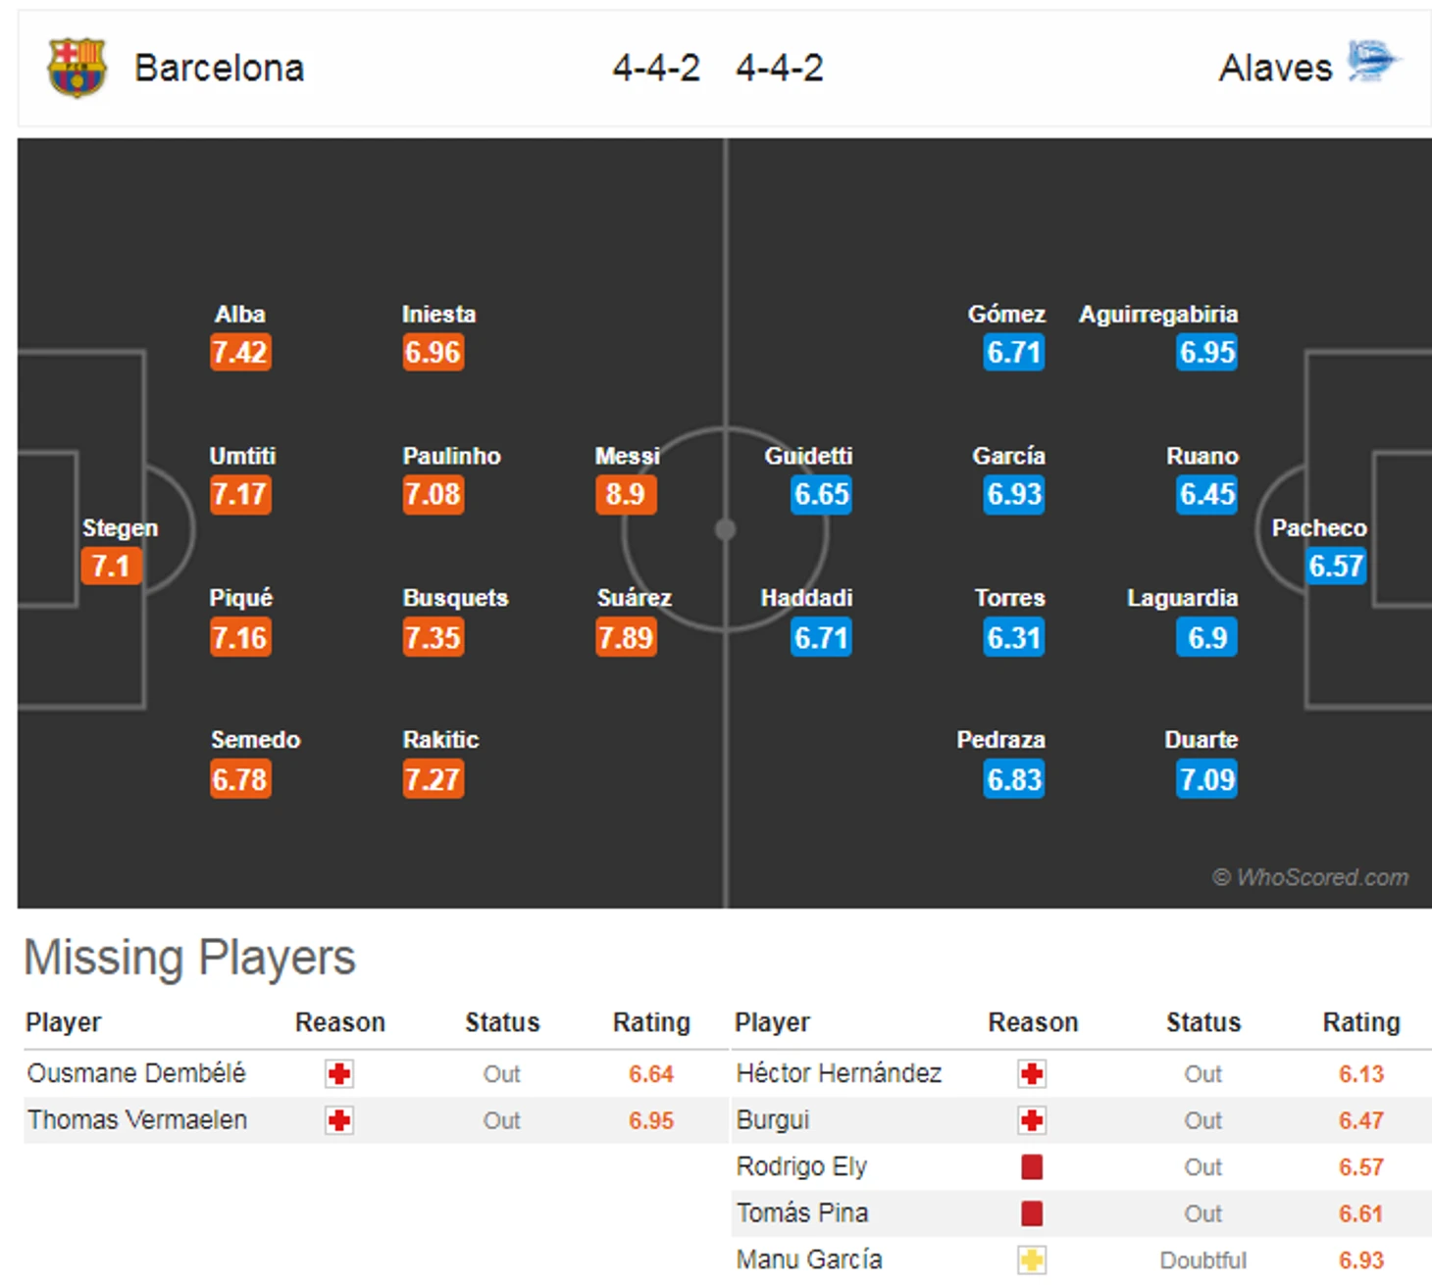
Task: Click the Alaves team name
Action: 1275,68
